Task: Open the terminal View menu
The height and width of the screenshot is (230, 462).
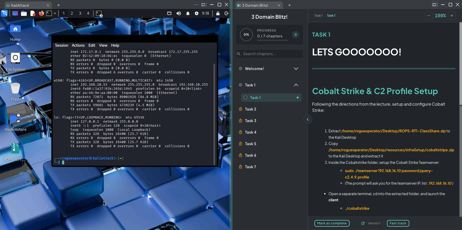Action: pyautogui.click(x=103, y=45)
